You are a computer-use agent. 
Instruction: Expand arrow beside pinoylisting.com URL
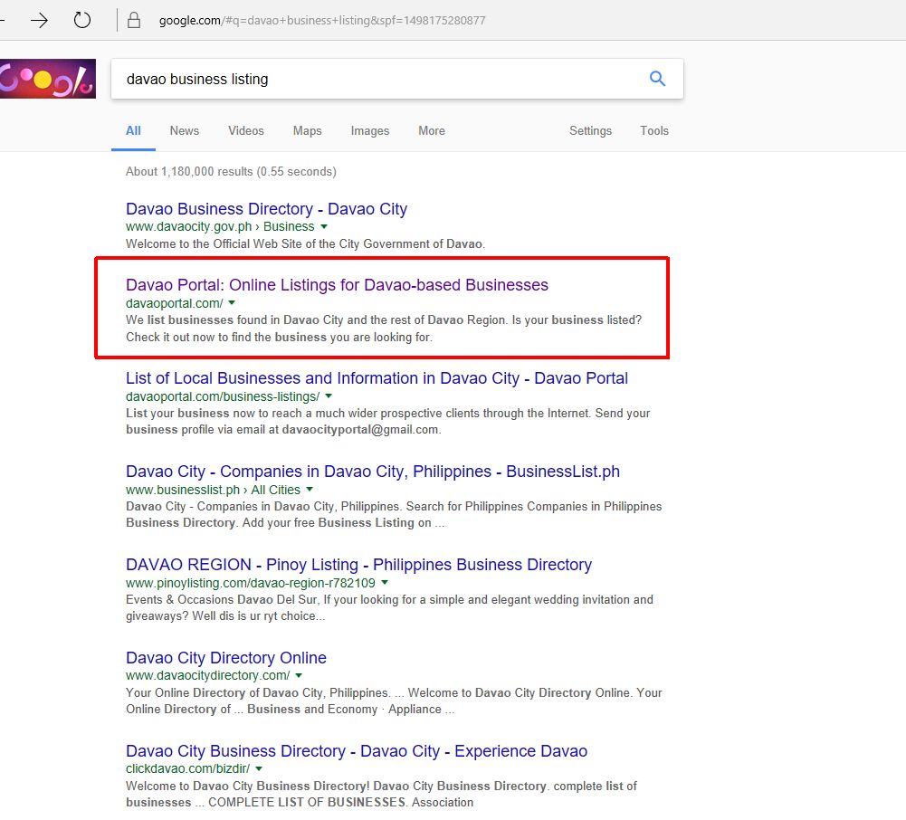[x=385, y=583]
